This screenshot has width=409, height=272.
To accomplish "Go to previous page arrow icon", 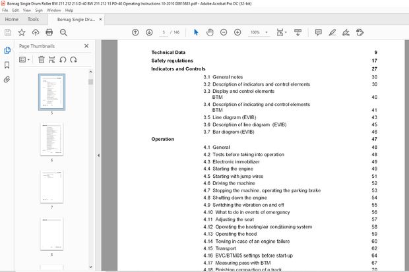I will click(135, 32).
